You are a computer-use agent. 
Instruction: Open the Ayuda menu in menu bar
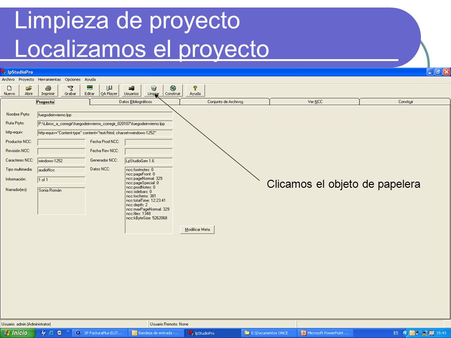90,80
